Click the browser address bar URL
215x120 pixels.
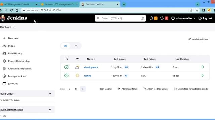coord(51,10)
